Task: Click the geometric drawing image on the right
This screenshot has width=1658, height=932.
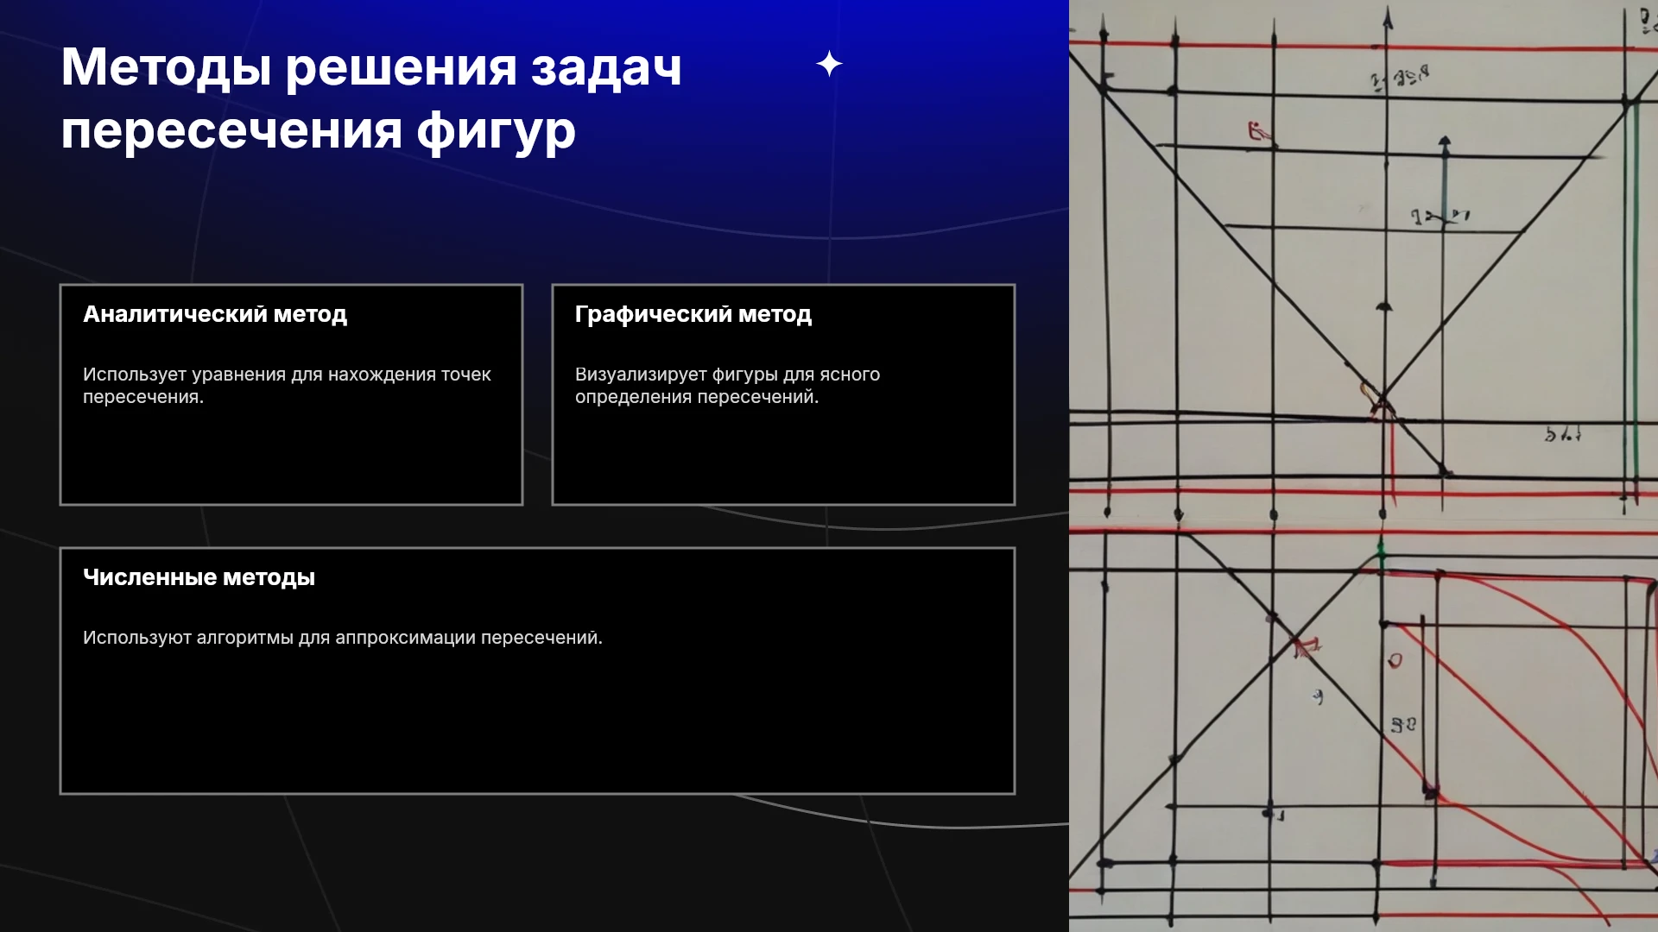Action: coord(1364,466)
